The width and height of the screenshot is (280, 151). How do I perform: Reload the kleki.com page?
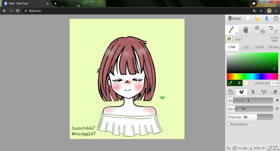point(17,11)
